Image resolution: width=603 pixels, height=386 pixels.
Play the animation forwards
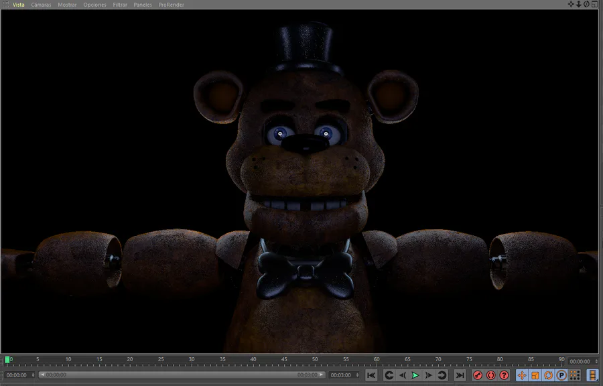pos(415,375)
